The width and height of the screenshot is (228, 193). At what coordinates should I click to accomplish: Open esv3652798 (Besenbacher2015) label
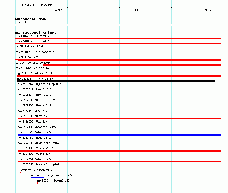tap(39, 100)
